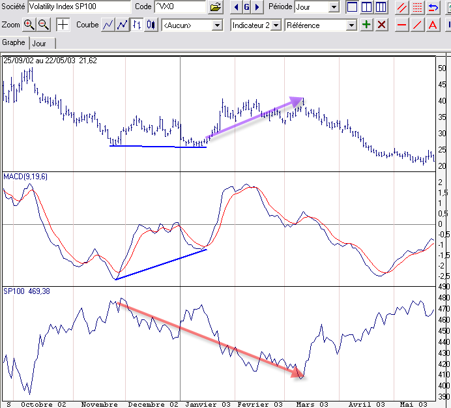Image resolution: width=451 pixels, height=408 pixels.
Task: Toggle bar chart curve style
Action: coord(137,25)
